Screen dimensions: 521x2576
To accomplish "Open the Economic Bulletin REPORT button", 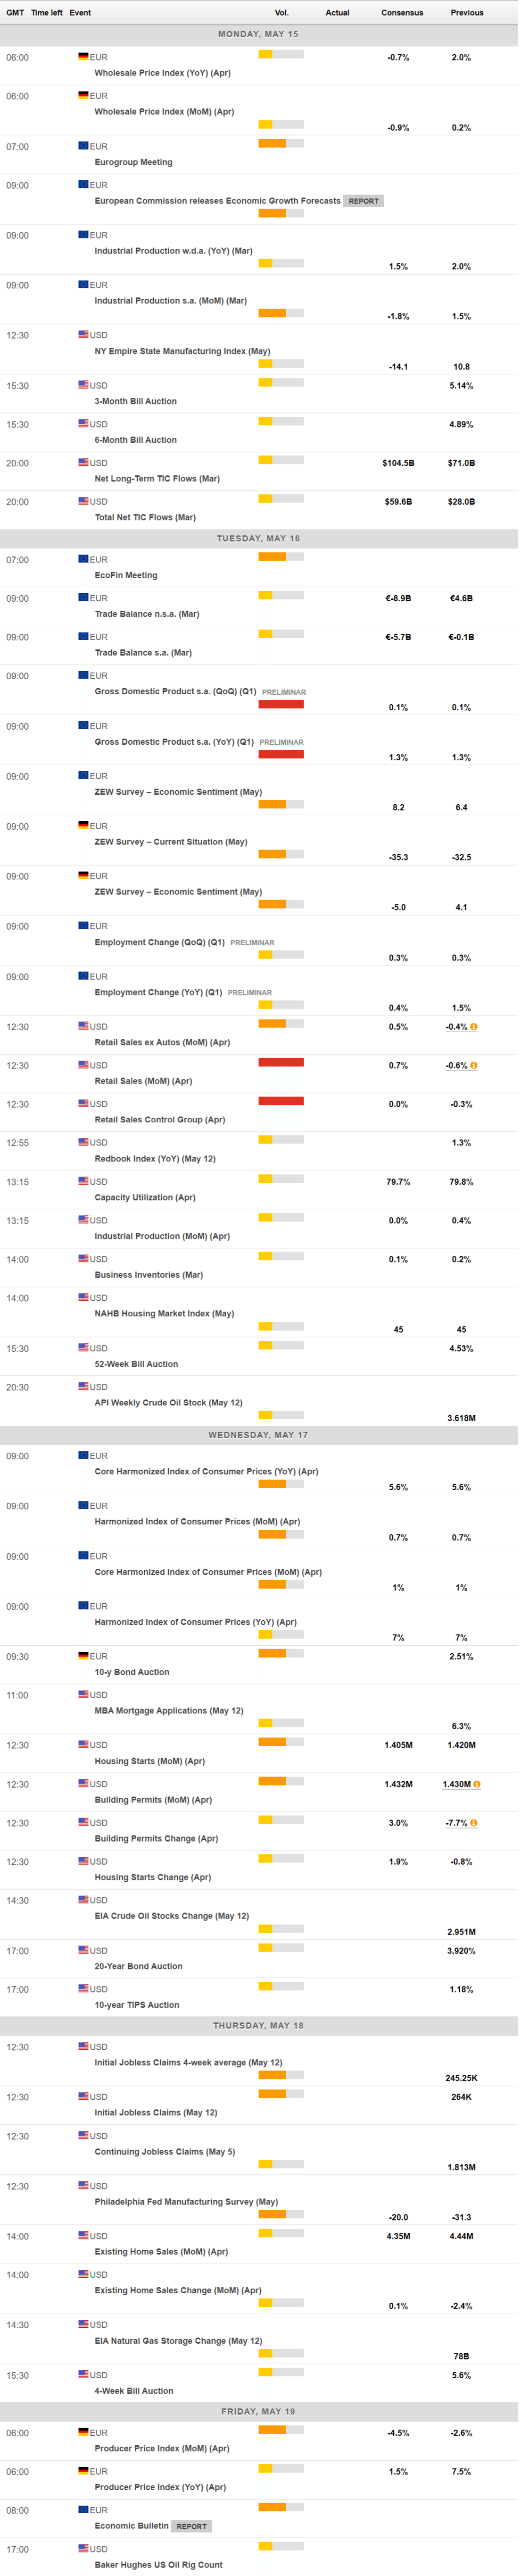I will [x=191, y=2526].
